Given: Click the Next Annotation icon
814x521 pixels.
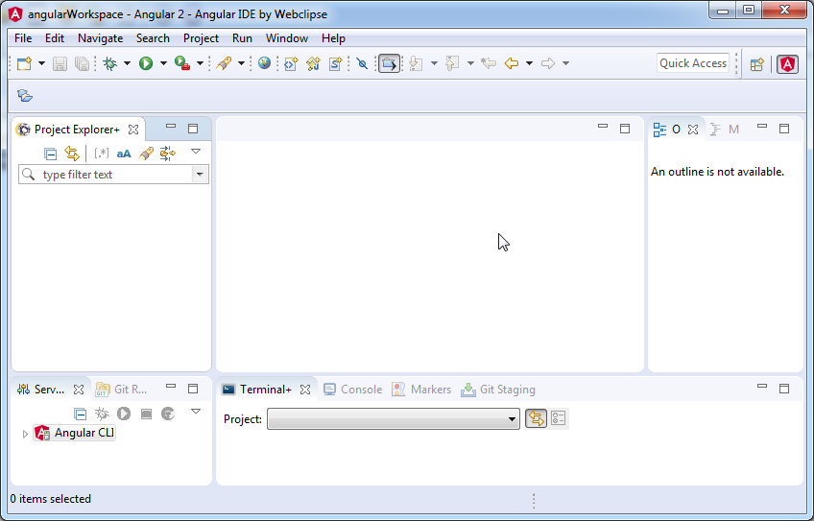Looking at the screenshot, I should [416, 63].
